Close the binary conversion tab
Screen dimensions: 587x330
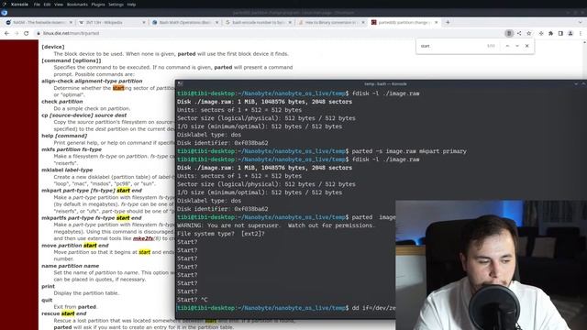click(363, 22)
